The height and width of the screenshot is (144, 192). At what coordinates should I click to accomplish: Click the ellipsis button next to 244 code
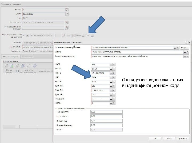(92, 36)
